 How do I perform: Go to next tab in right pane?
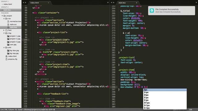(114, 2)
